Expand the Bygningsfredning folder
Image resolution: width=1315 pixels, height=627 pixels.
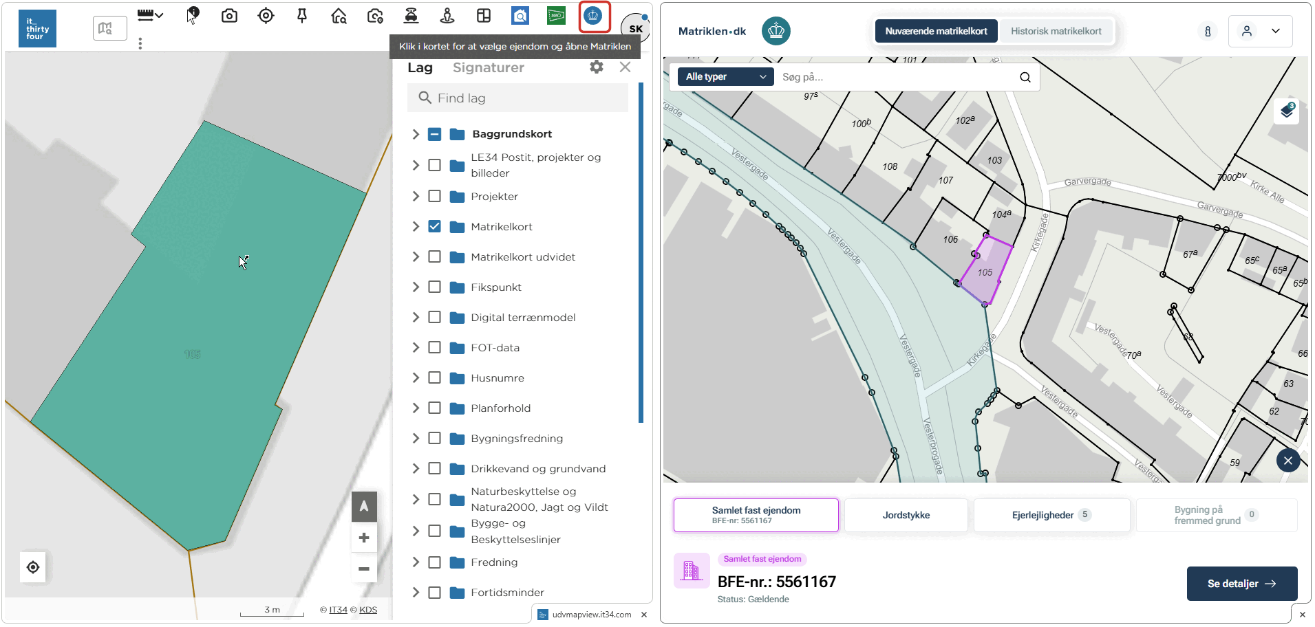[x=416, y=438]
